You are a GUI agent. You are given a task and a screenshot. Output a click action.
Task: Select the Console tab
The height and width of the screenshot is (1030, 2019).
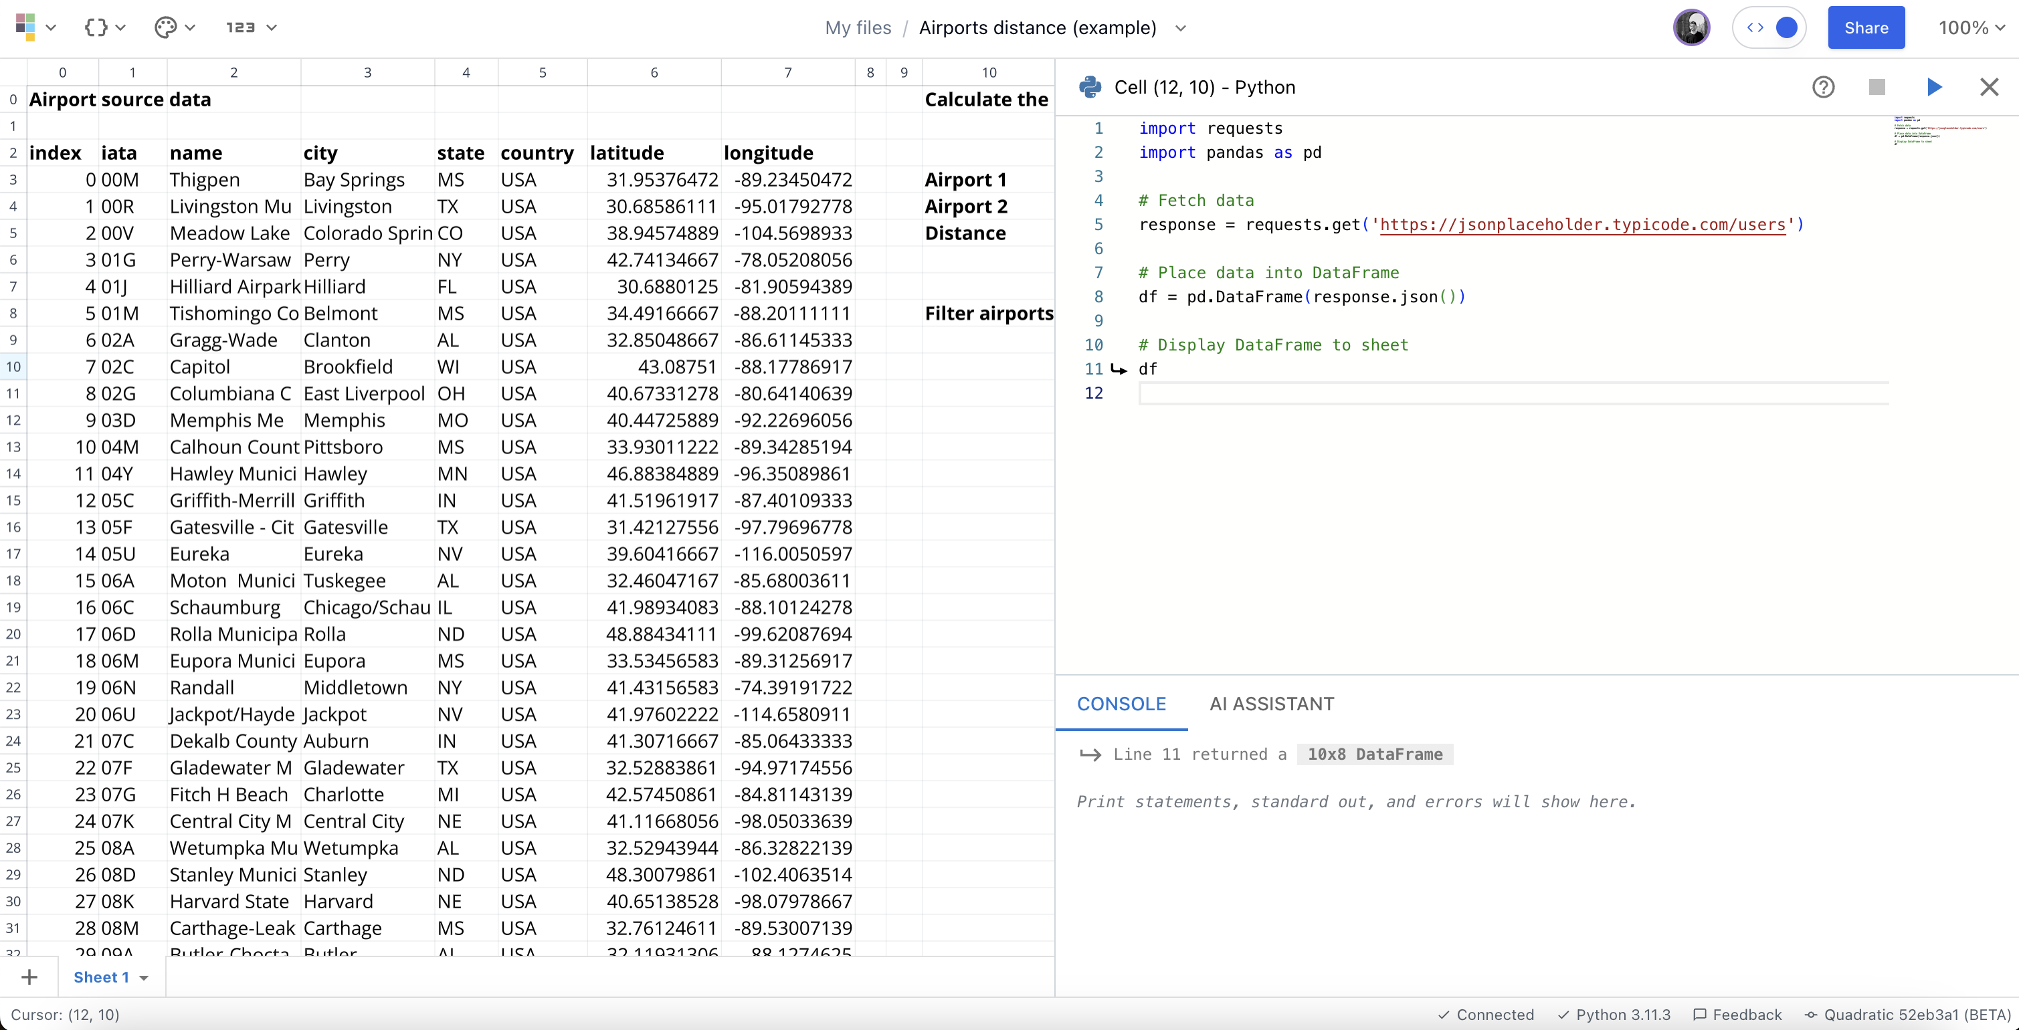pyautogui.click(x=1121, y=704)
